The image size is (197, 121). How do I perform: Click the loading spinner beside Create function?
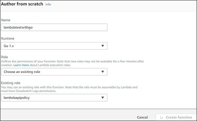[162, 117]
